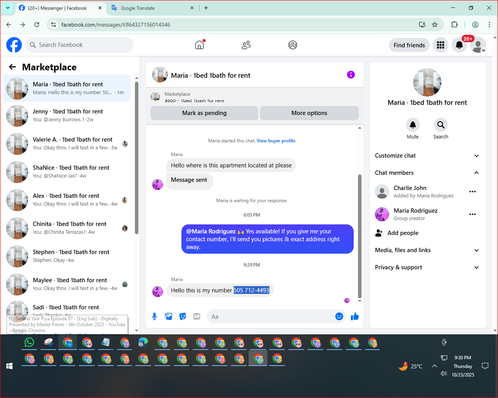Open the notifications bell in top bar
The width and height of the screenshot is (498, 398).
(x=459, y=45)
